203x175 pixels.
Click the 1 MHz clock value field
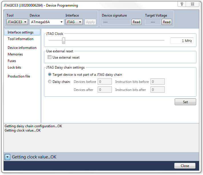(x=182, y=41)
